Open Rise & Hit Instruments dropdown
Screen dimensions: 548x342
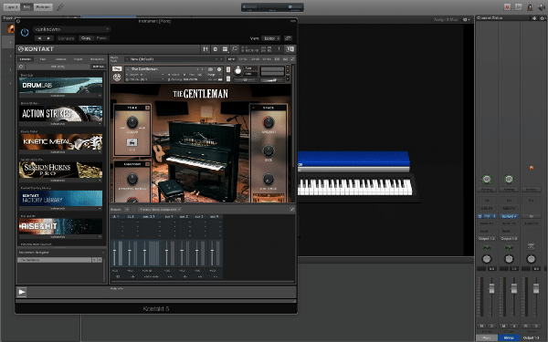(58, 237)
